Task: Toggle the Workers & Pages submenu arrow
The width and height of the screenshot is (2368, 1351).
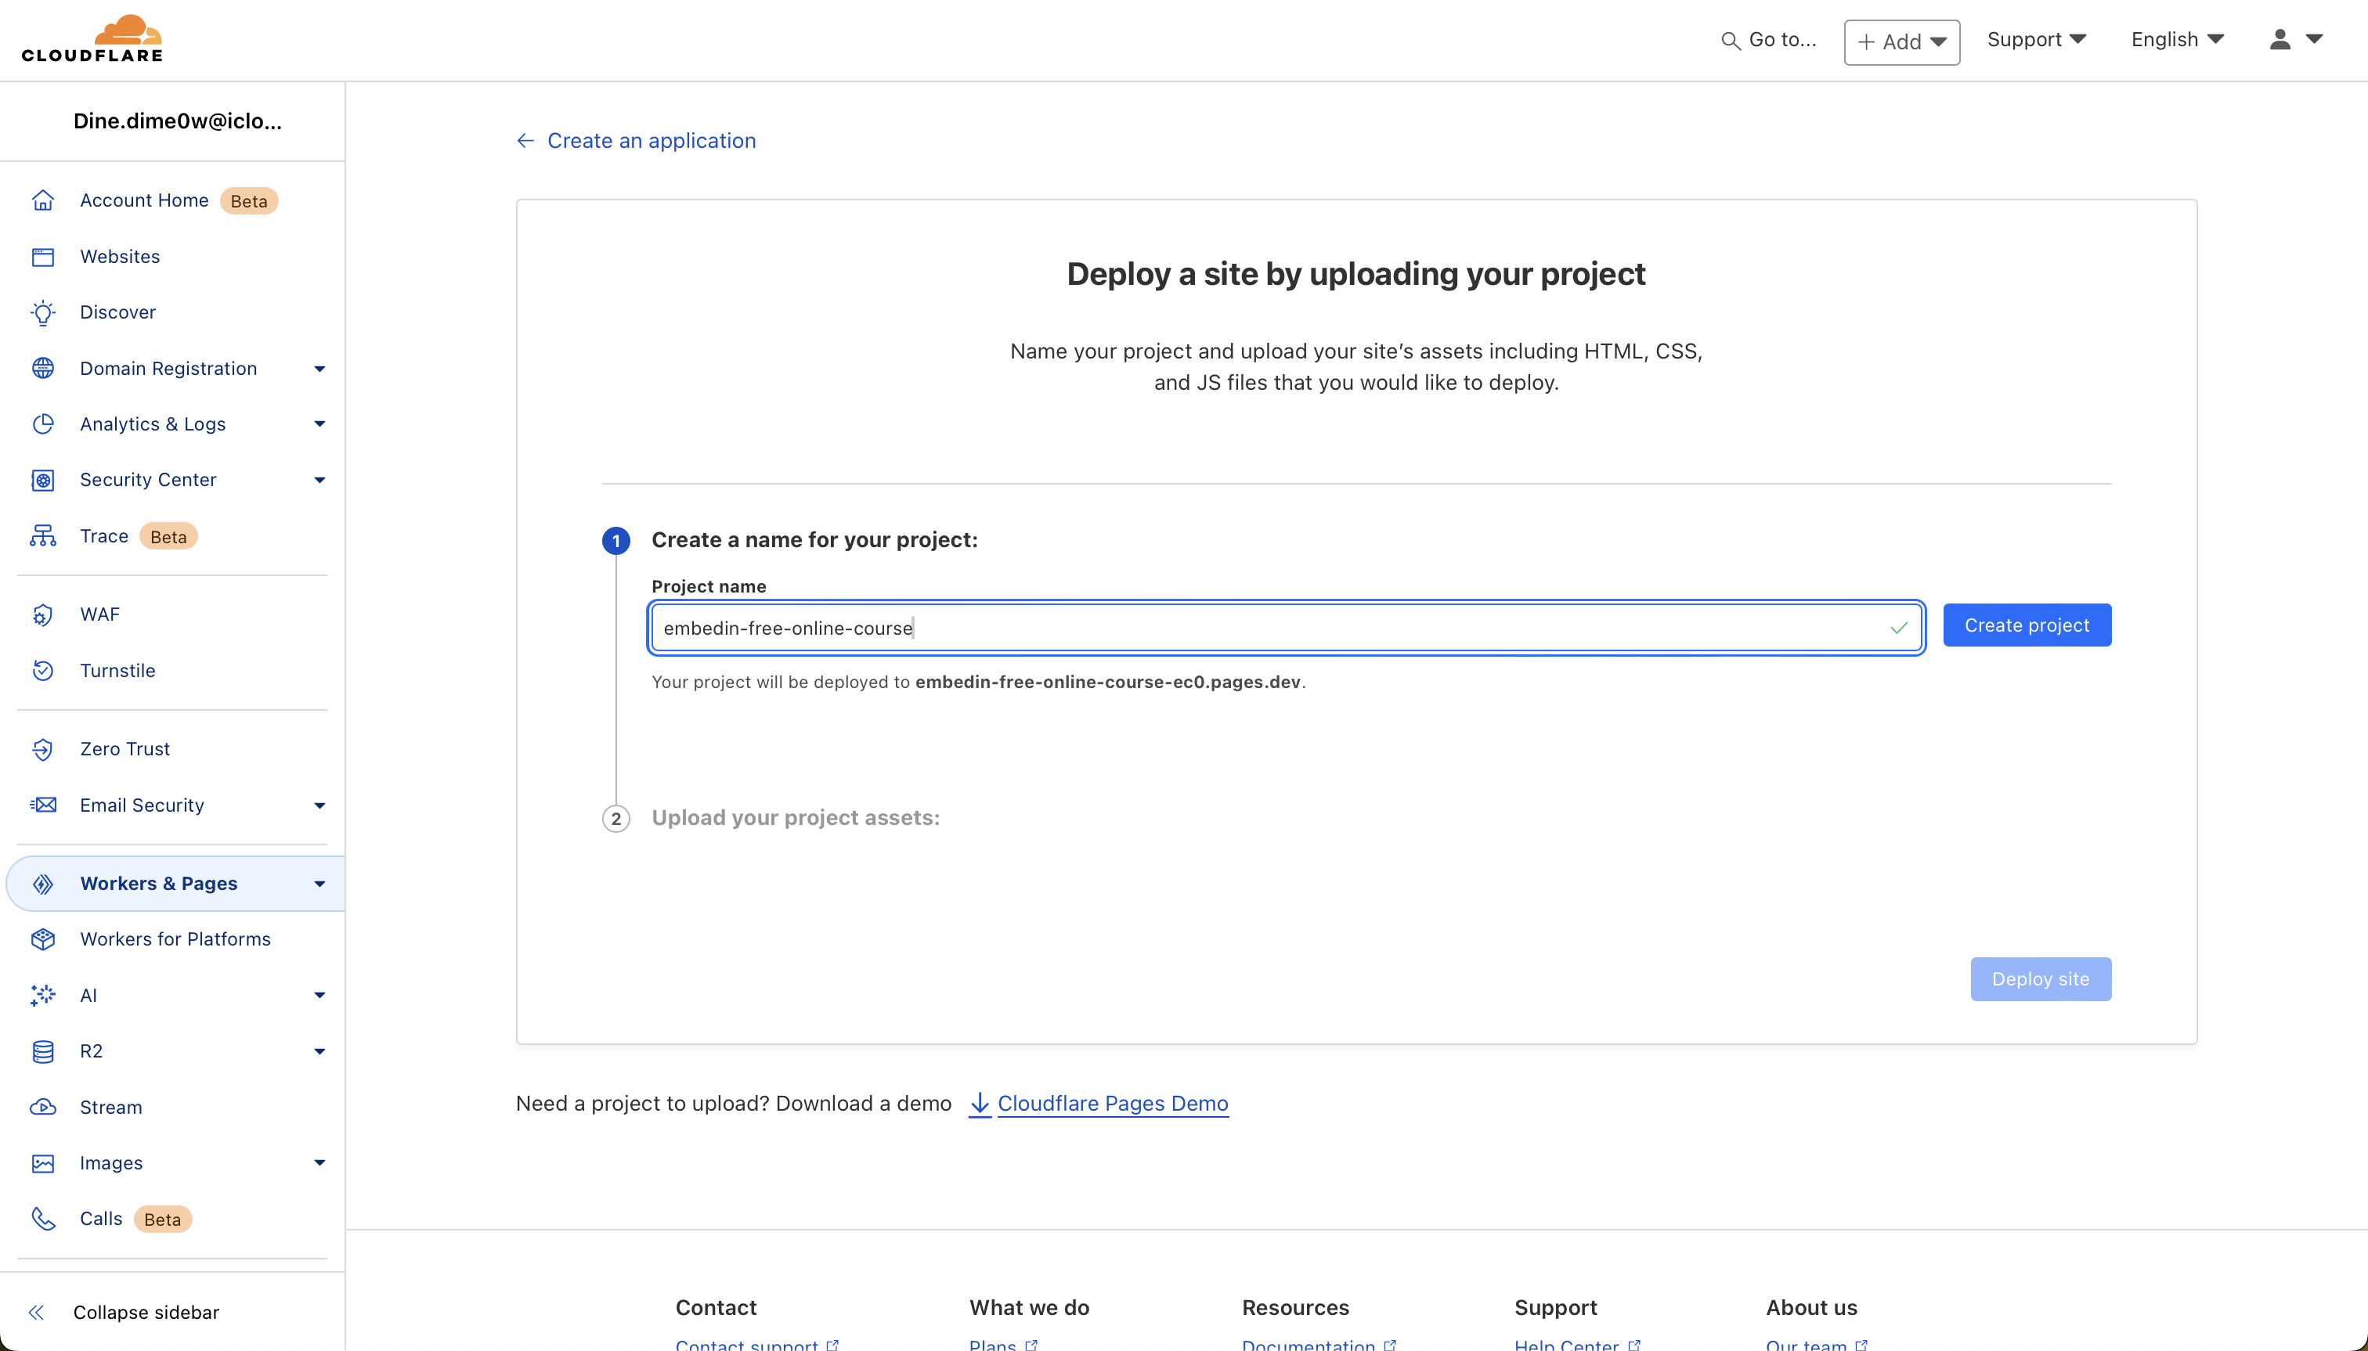Action: [x=319, y=884]
